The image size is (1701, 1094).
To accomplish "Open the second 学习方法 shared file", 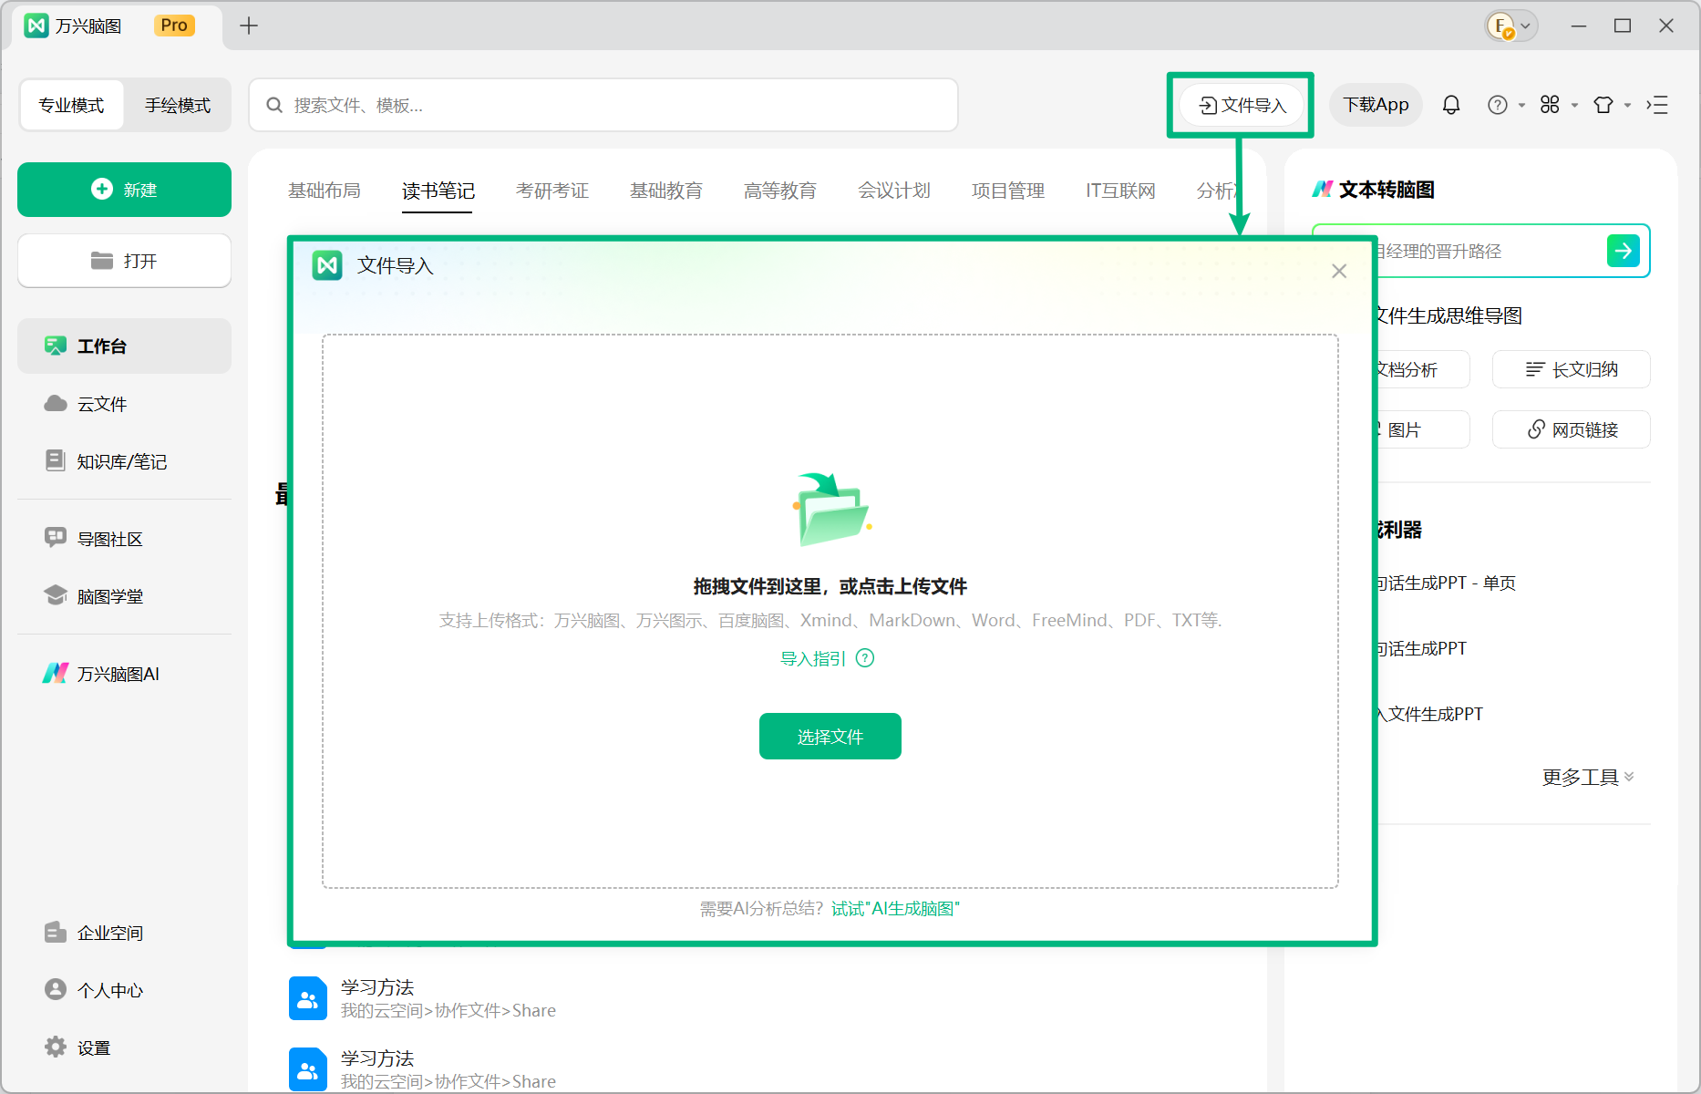I will (422, 1069).
